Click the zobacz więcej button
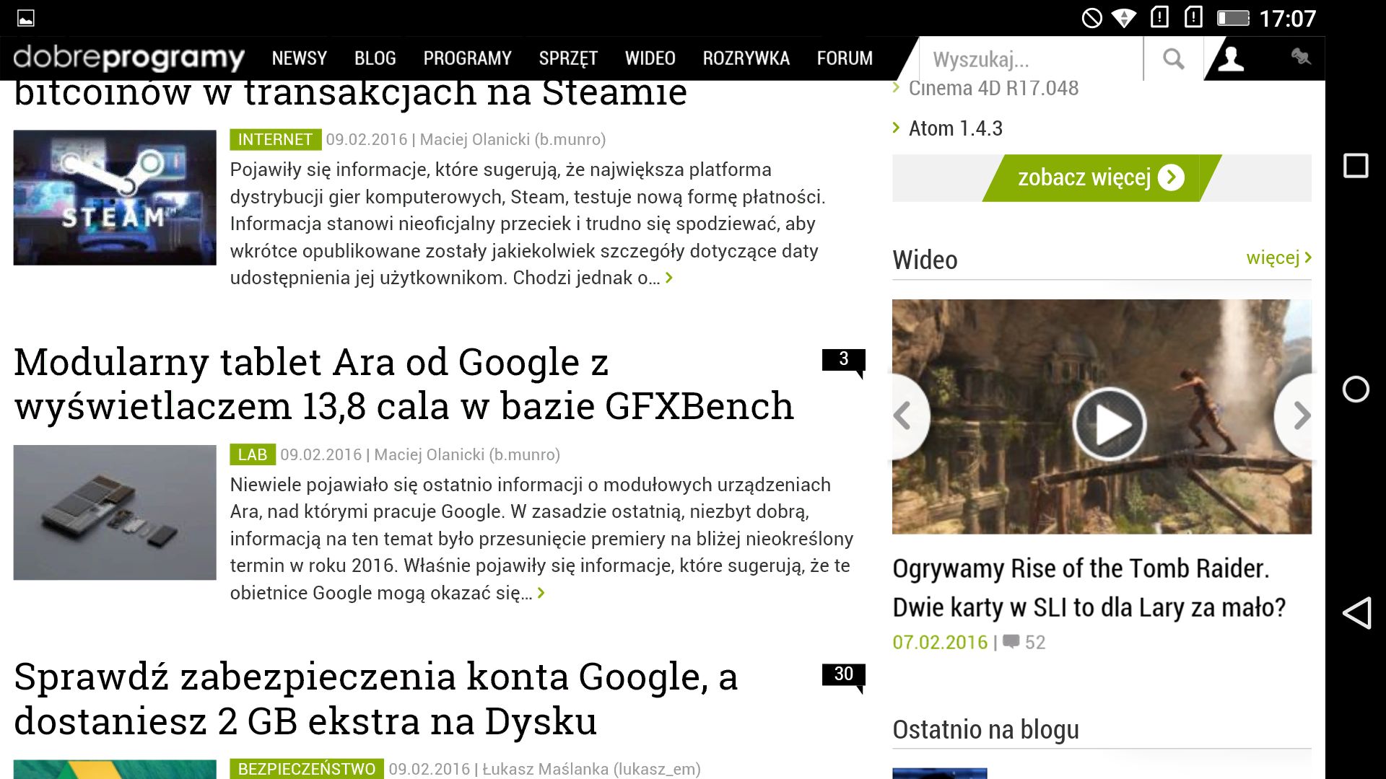Image resolution: width=1386 pixels, height=779 pixels. click(x=1101, y=177)
